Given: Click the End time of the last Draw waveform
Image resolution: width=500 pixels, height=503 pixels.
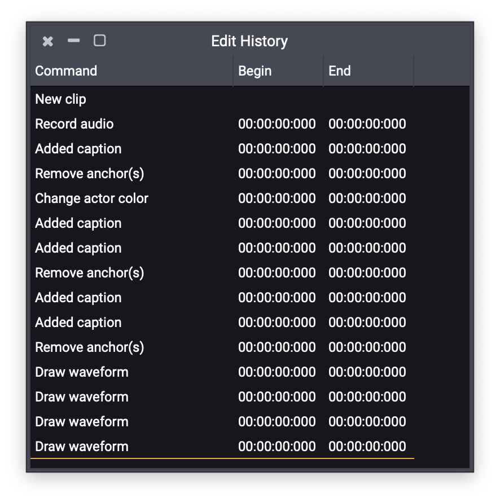Looking at the screenshot, I should click(x=367, y=447).
